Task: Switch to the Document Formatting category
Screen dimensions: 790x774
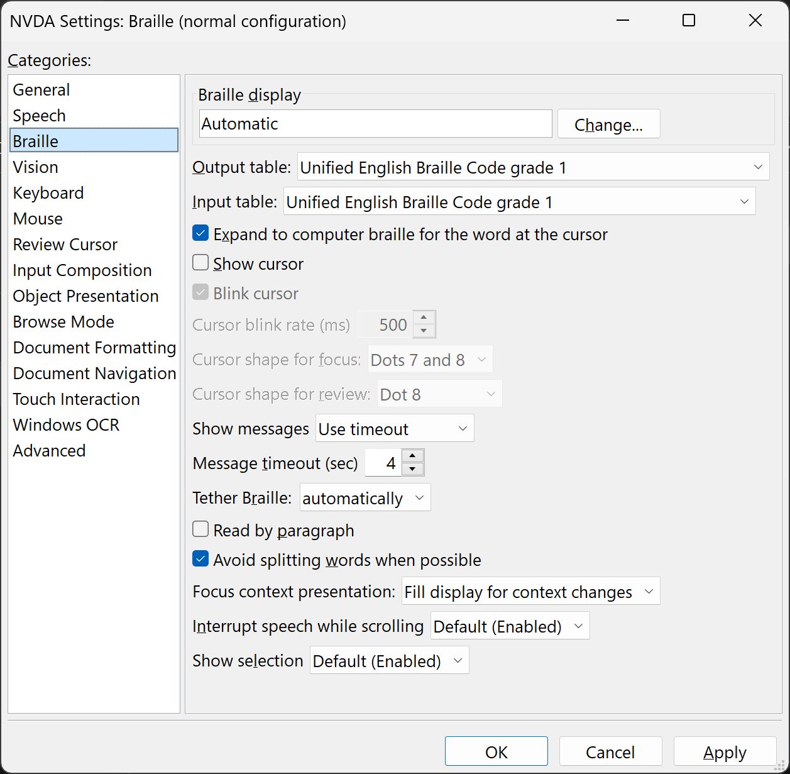Action: coord(94,348)
